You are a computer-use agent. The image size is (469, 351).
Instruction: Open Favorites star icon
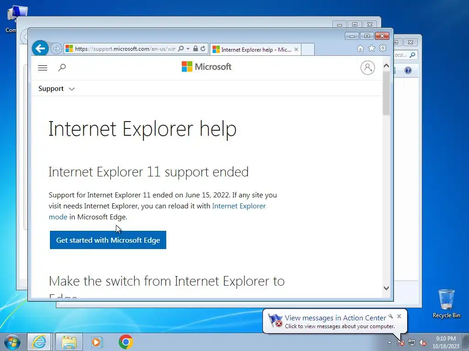(x=371, y=48)
